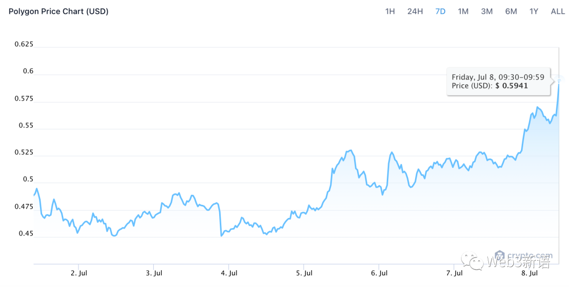Screen dimensions: 569x287
Task: Click the 0.5 y-axis label
Action: pos(28,180)
